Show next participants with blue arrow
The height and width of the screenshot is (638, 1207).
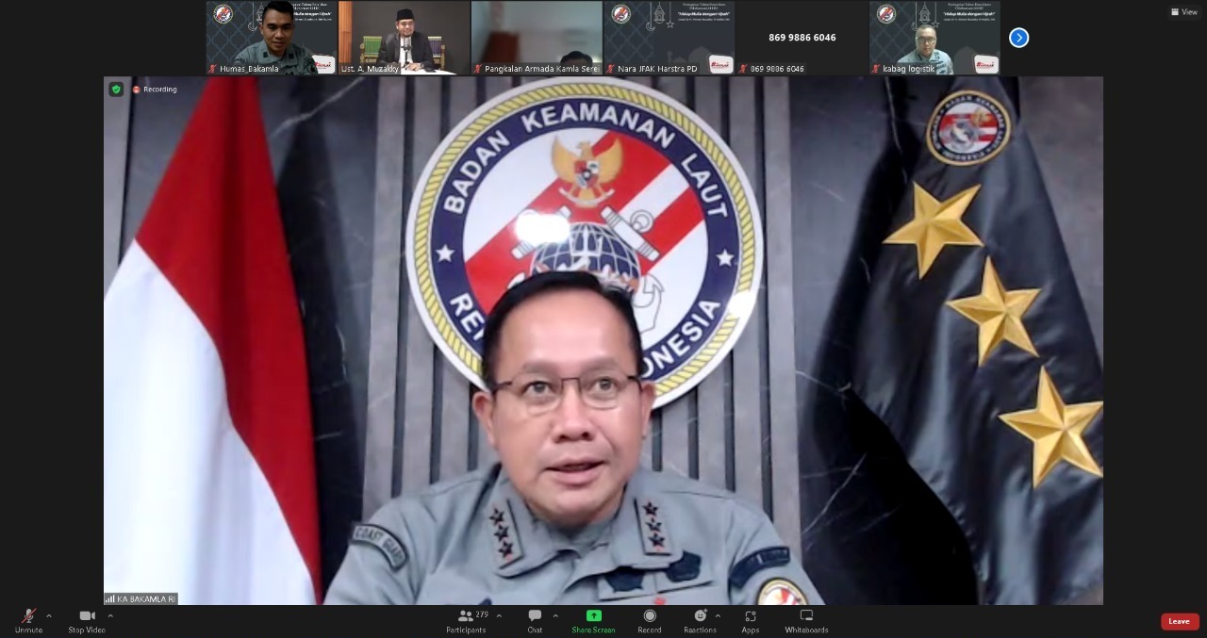coord(1018,38)
